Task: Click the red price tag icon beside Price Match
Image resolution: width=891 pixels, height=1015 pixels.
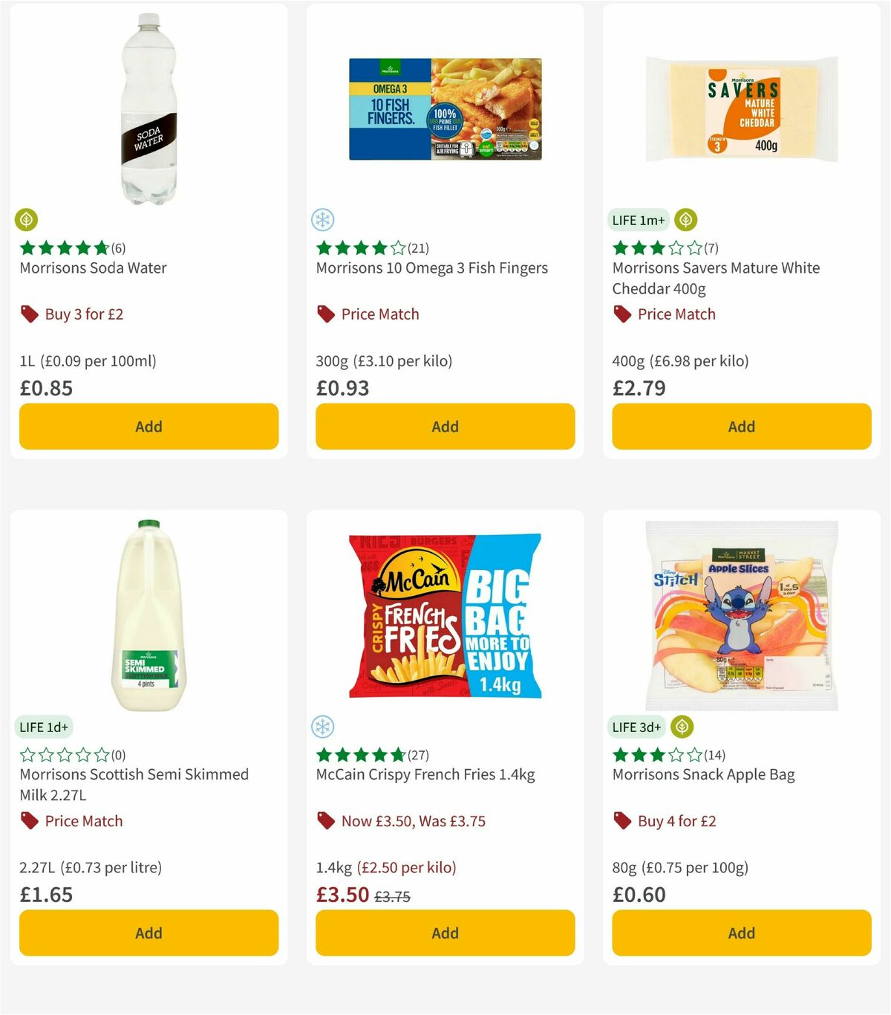Action: [x=325, y=314]
